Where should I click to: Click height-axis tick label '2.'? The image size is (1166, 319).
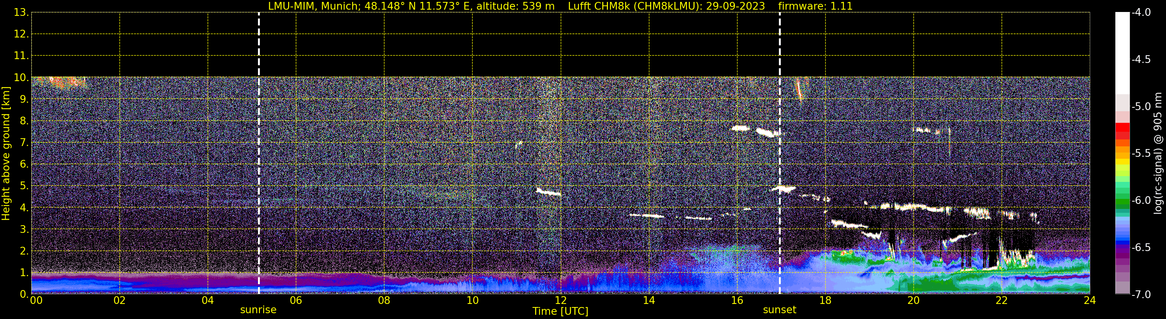24,251
